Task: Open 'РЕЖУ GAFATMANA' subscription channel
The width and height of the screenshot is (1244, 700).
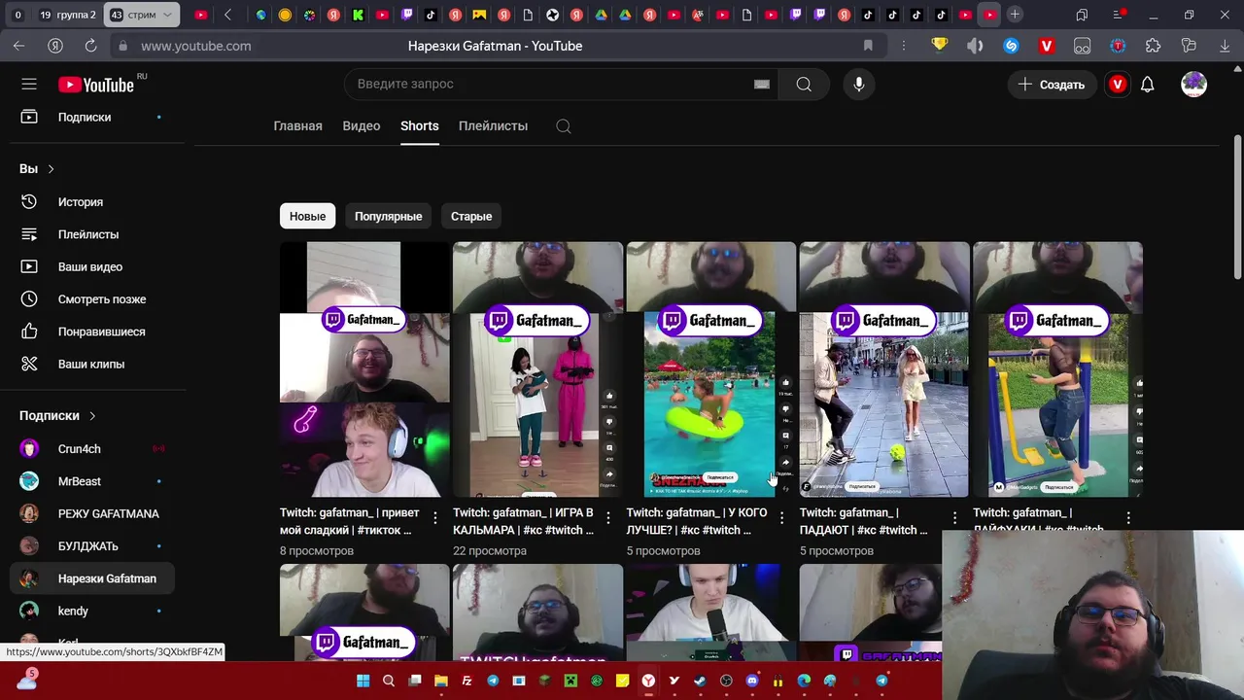Action: coord(93,513)
